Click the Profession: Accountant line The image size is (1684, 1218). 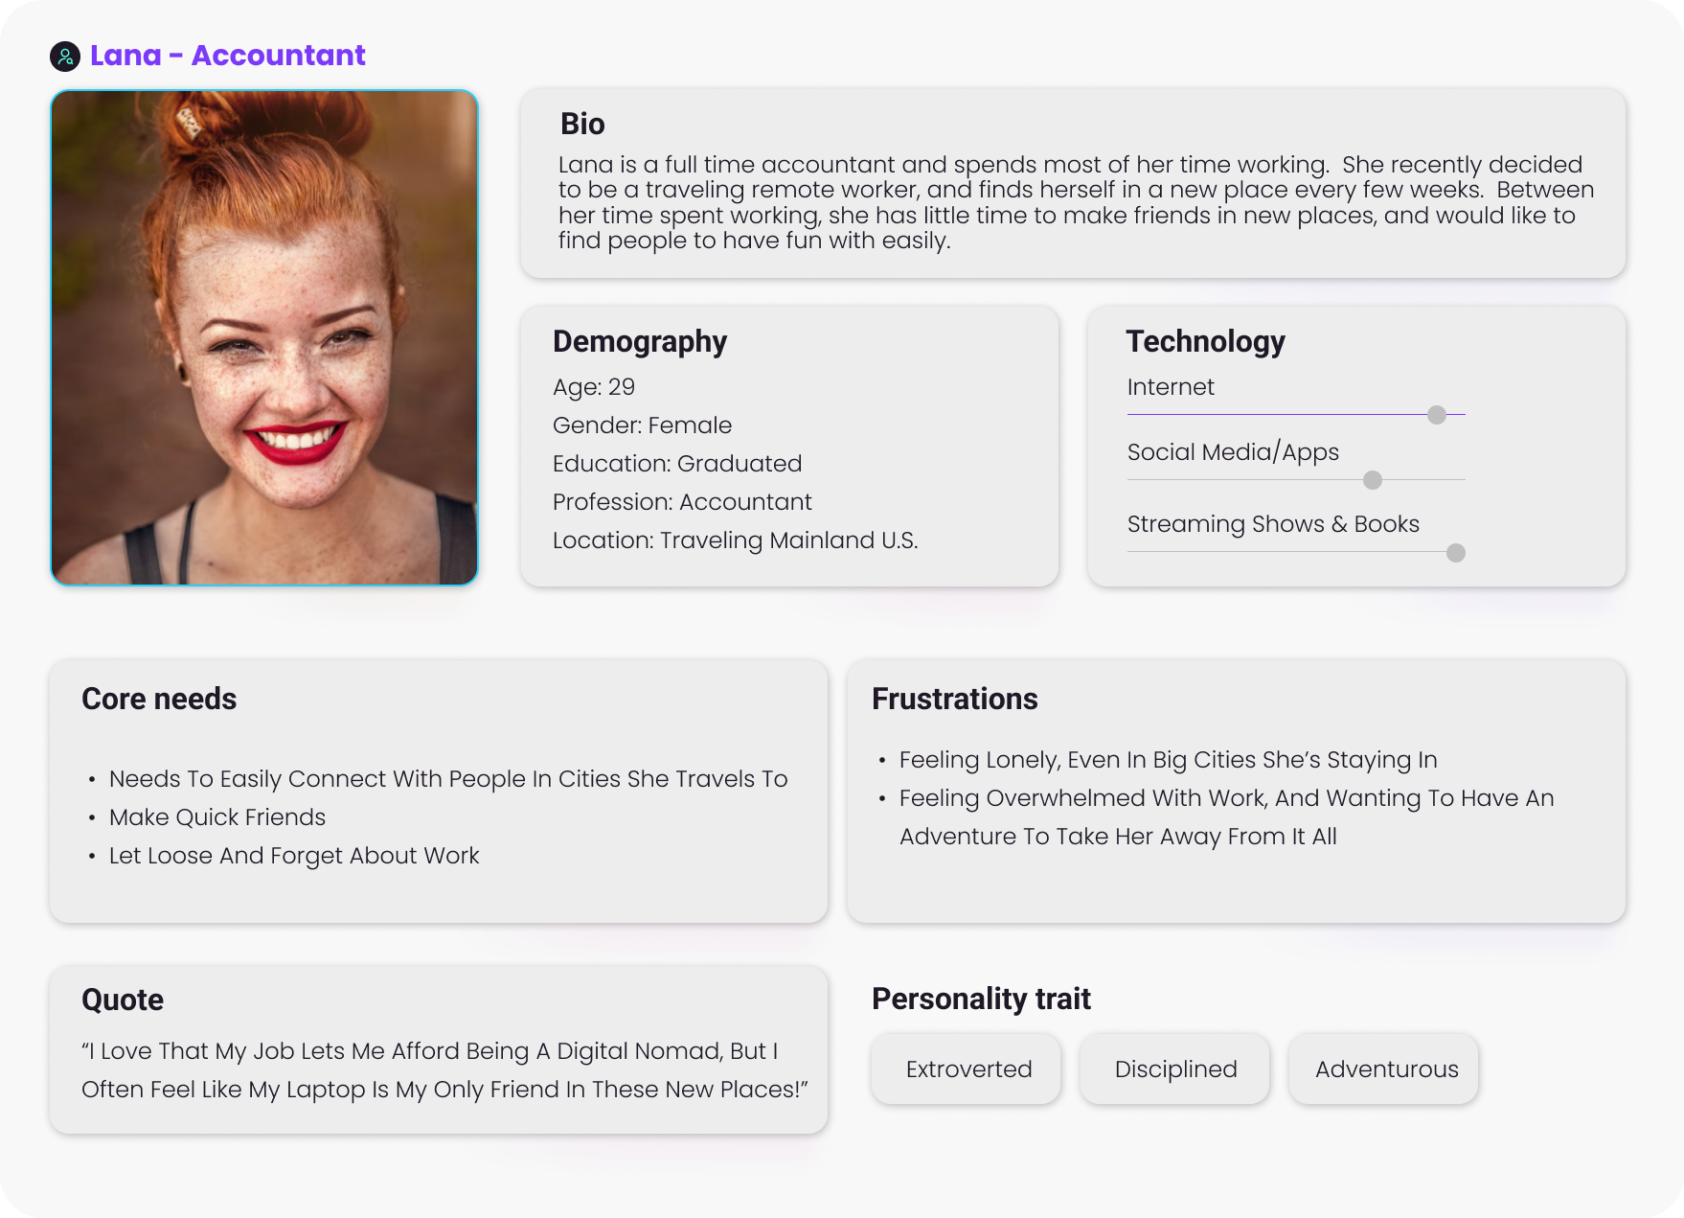click(682, 502)
